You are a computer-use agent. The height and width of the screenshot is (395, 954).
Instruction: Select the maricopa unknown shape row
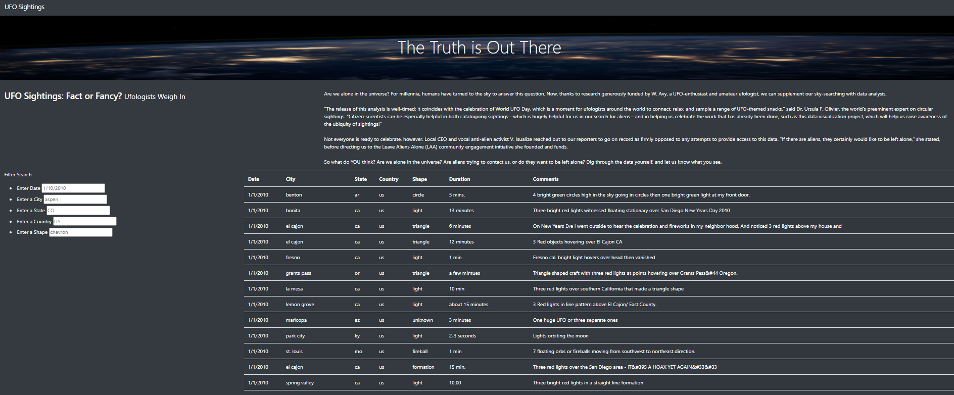(455, 320)
